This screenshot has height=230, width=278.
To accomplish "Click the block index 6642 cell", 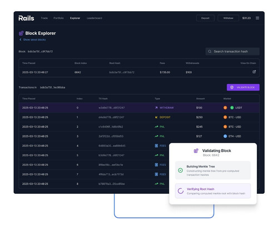I will 78,72.
